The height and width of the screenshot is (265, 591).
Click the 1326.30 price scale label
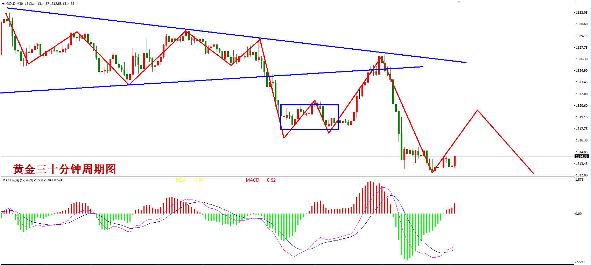click(x=582, y=59)
